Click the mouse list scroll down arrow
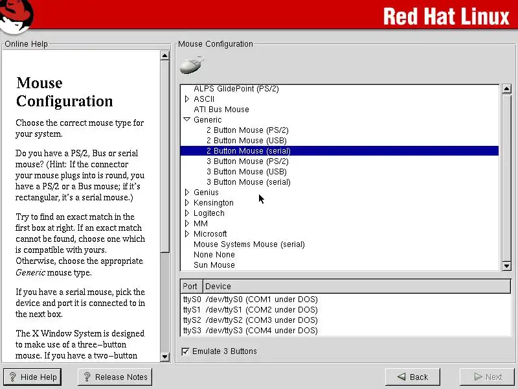 (x=506, y=266)
